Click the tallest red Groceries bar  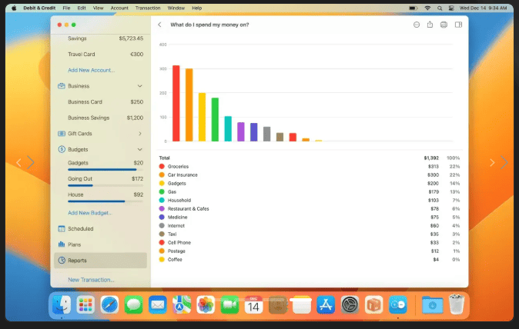point(176,104)
